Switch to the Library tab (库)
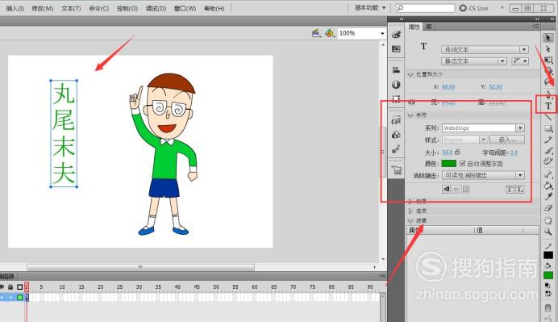 pyautogui.click(x=429, y=27)
